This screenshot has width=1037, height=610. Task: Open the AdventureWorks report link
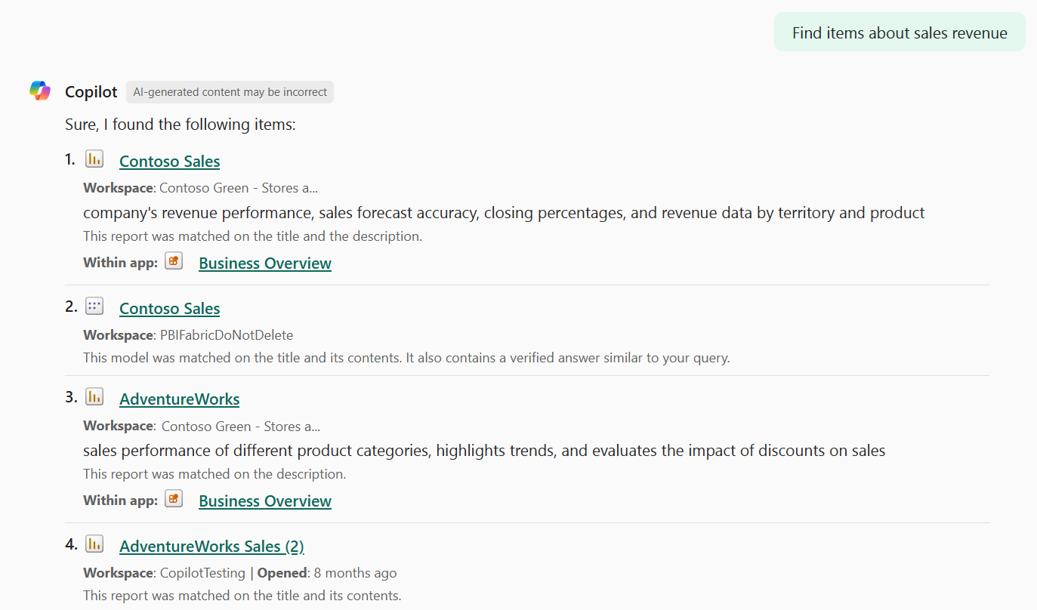[x=180, y=399]
